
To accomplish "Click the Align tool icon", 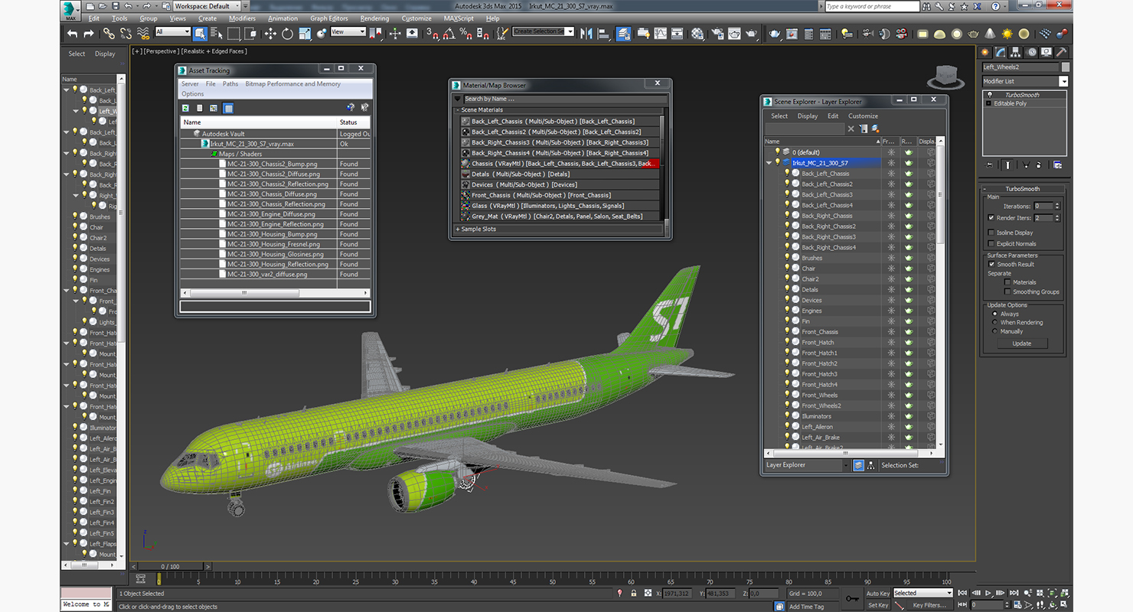I will pyautogui.click(x=604, y=33).
